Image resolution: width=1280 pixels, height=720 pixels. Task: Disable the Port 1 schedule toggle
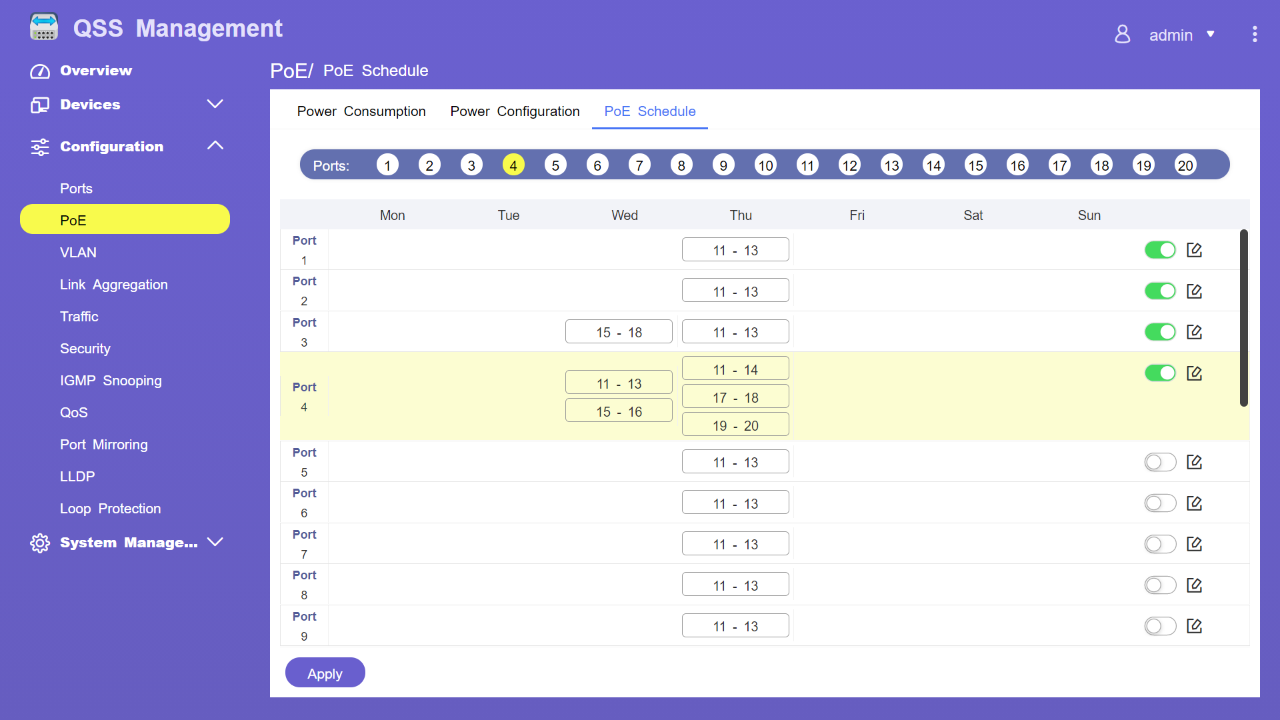tap(1160, 250)
